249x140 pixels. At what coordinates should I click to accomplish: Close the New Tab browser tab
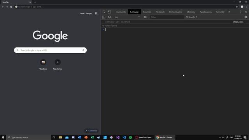30,2
